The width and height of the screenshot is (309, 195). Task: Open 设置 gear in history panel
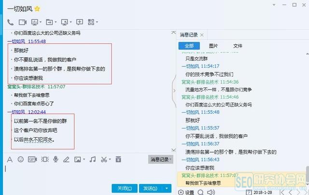click(x=186, y=192)
